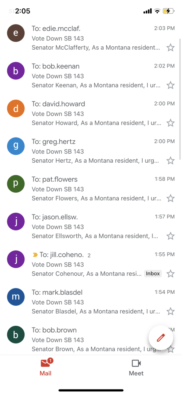Toggle star on greg.hertz email
The image size is (182, 395).
point(171,160)
